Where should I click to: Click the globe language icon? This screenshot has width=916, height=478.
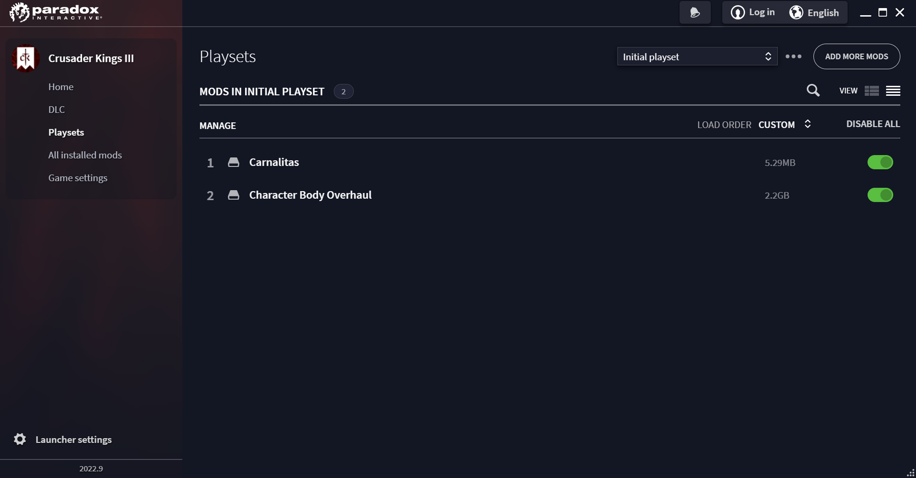tap(796, 12)
